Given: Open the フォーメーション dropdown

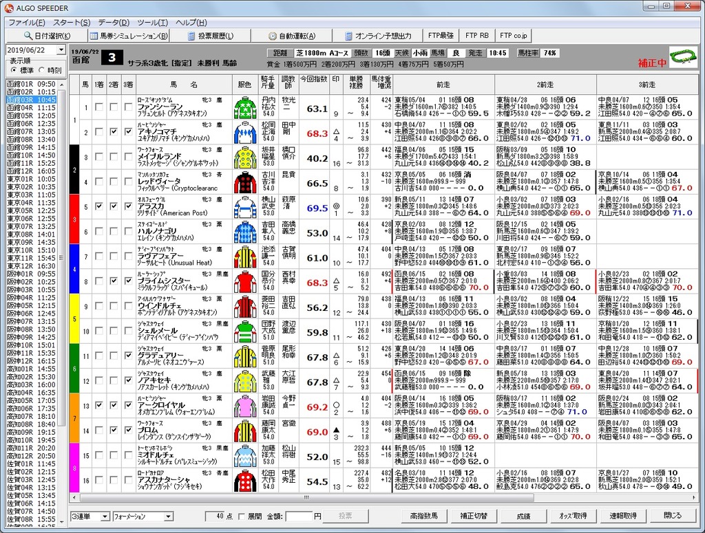Looking at the screenshot, I should [168, 516].
